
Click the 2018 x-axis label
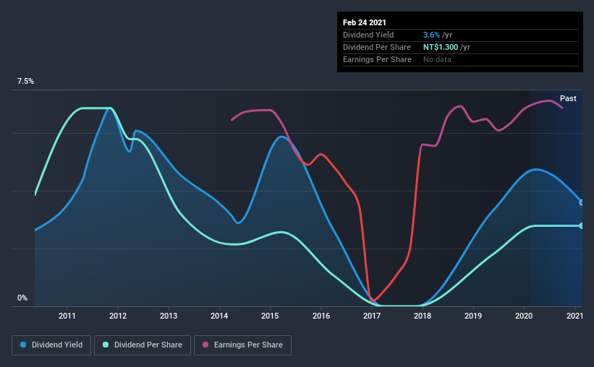(x=423, y=316)
